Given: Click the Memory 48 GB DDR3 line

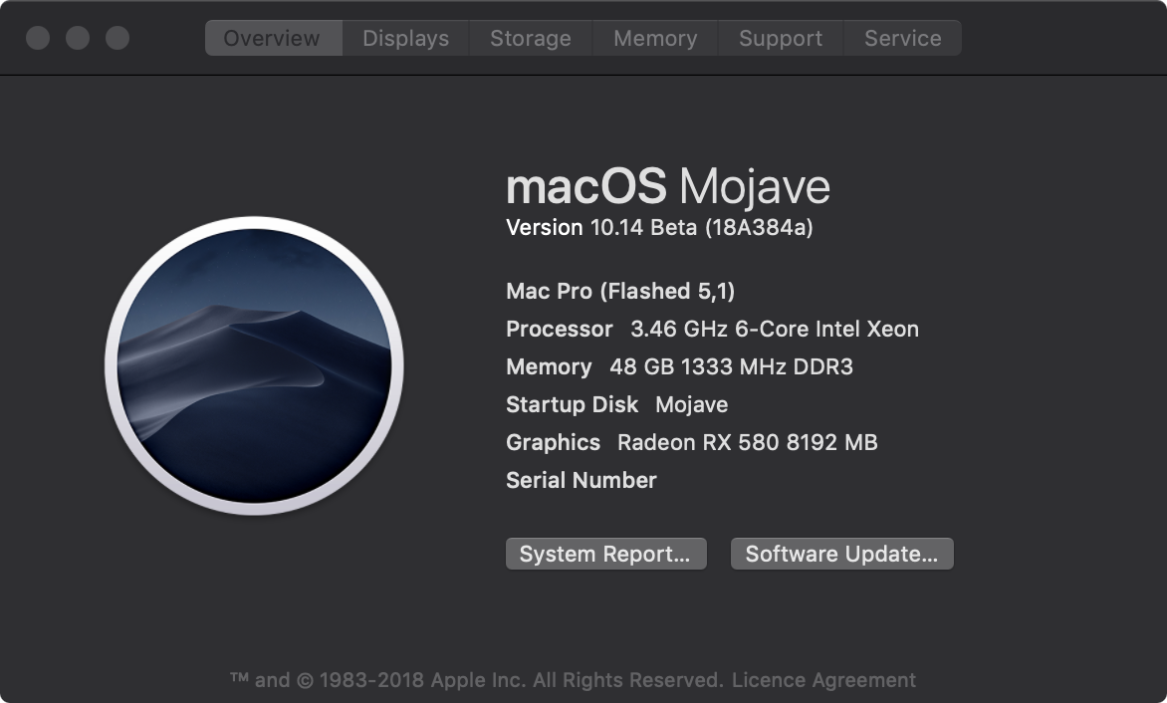Looking at the screenshot, I should [679, 367].
